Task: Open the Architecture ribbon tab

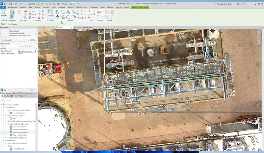Action: 12,7
